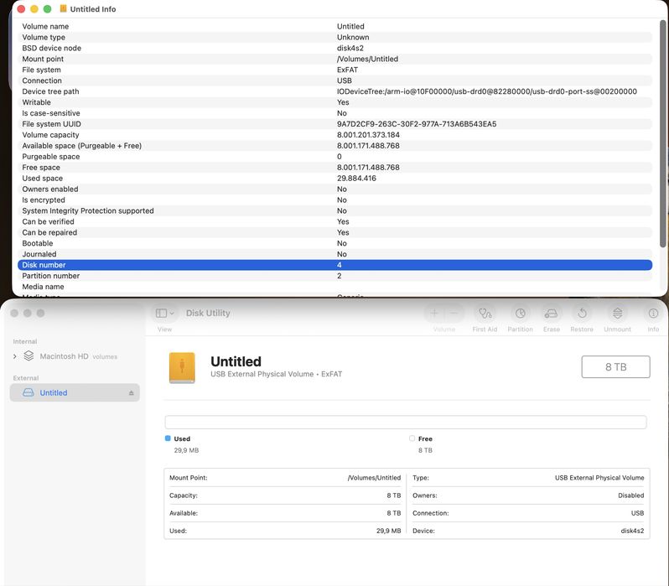Click the blue Used legend swatch
The width and height of the screenshot is (669, 586).
click(168, 438)
